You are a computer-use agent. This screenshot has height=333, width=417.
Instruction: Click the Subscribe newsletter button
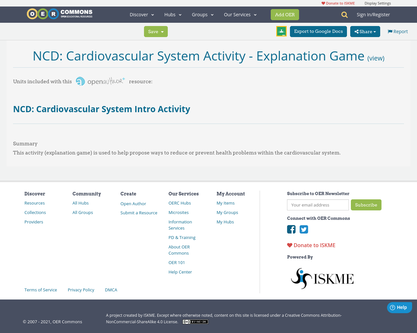click(x=366, y=205)
